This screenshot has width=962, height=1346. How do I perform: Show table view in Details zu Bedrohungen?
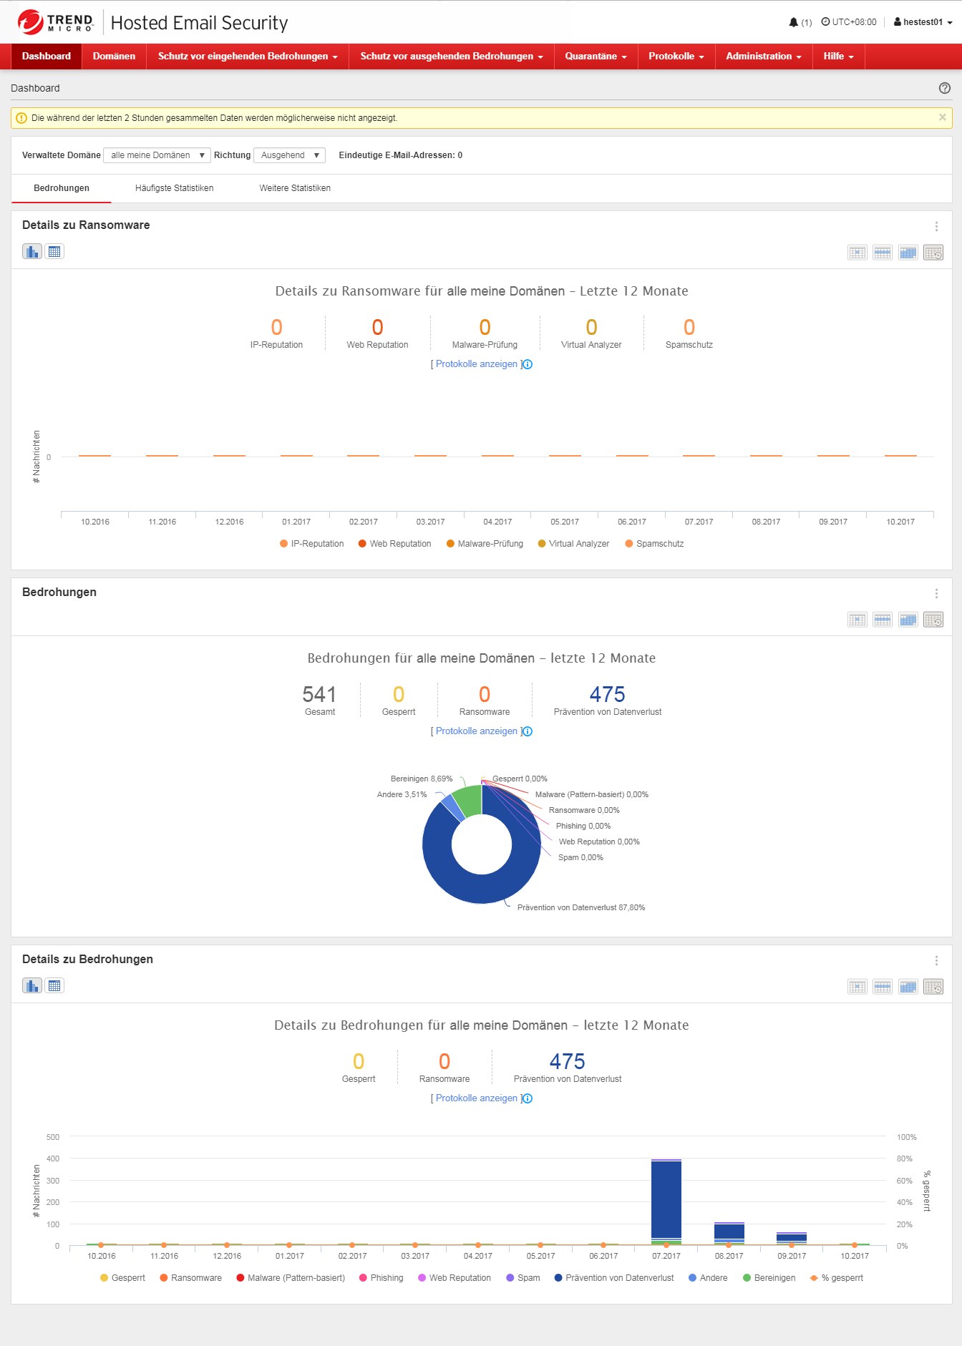click(x=54, y=985)
